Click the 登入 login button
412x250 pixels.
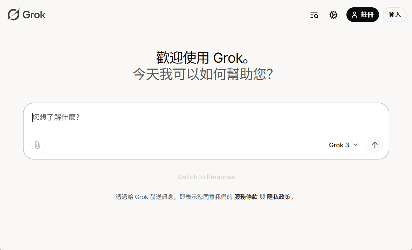pos(394,15)
